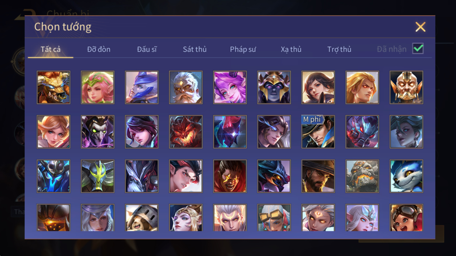Screen dimensions: 456x256
Task: Pick the white-bearded old man hero
Action: coord(186,87)
